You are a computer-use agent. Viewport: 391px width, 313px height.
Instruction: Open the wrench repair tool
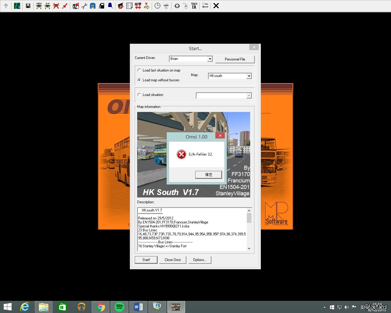point(84,6)
